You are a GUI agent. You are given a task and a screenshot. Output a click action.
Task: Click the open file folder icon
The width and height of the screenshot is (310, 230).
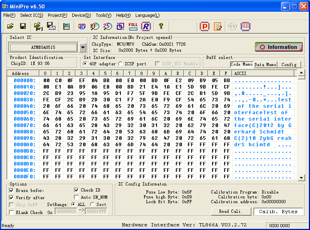pyautogui.click(x=10, y=26)
